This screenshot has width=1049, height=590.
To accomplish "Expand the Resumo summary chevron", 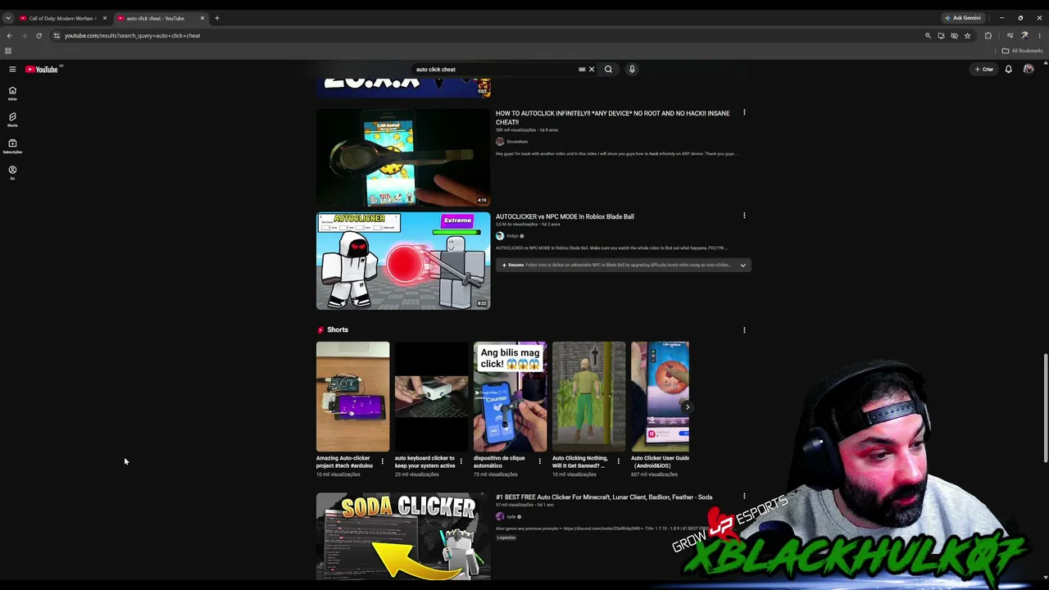I will click(742, 265).
